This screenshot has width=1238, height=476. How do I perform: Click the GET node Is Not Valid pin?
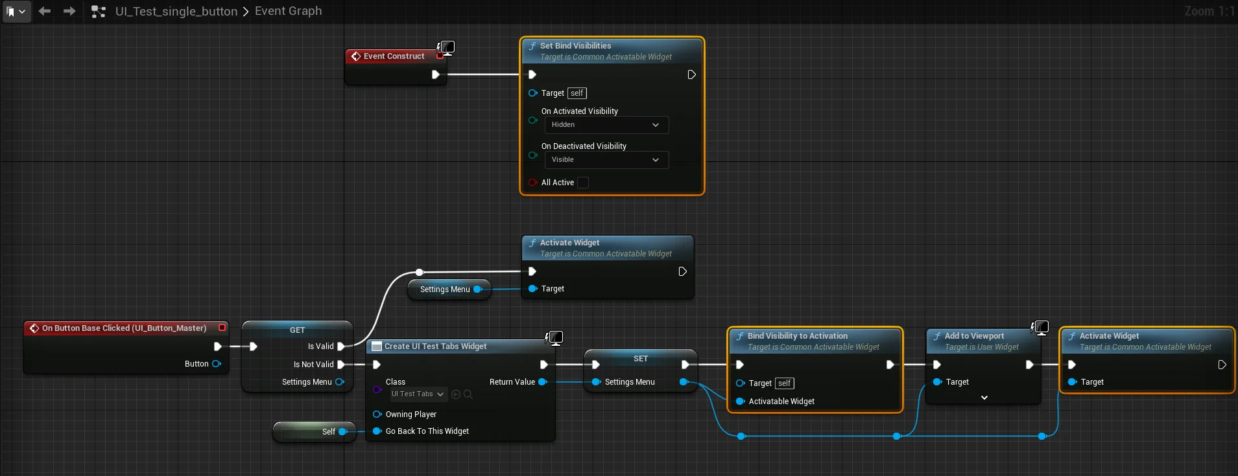click(341, 365)
